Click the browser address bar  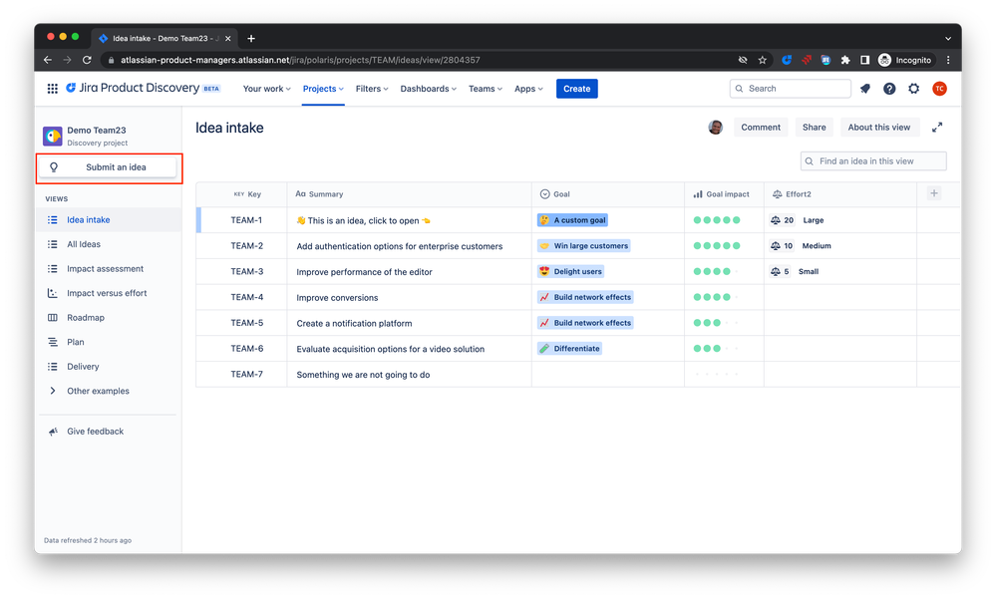click(x=419, y=60)
